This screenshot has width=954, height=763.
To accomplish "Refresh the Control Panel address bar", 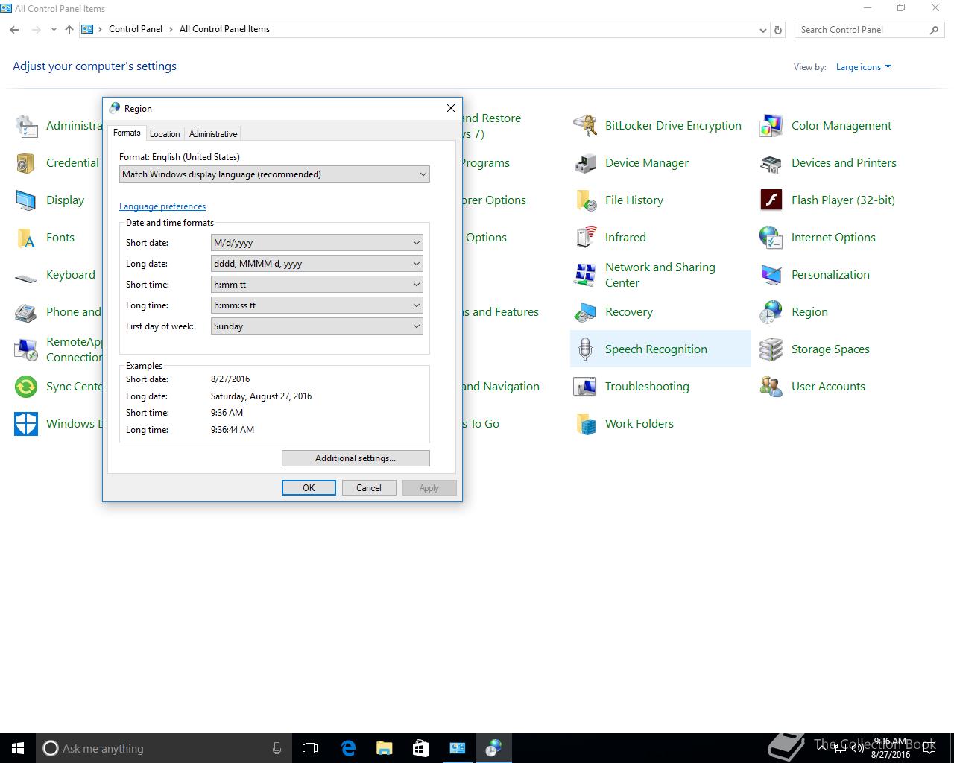I will [x=778, y=30].
